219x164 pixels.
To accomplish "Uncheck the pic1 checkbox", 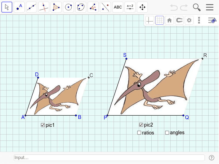I will pos(43,125).
